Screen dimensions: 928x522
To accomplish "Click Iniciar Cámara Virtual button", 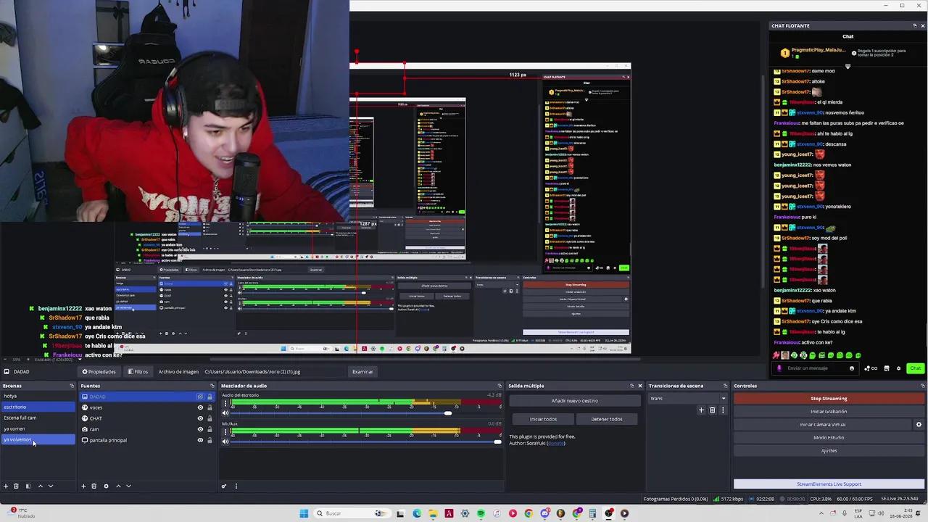I will click(x=822, y=425).
